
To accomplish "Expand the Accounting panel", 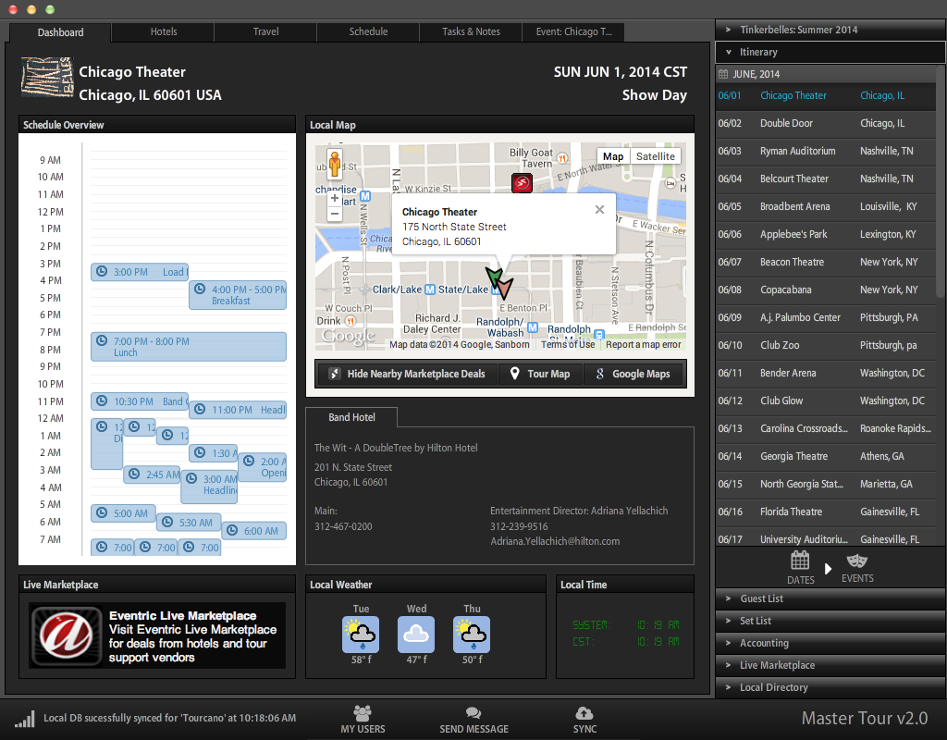I will pyautogui.click(x=830, y=644).
